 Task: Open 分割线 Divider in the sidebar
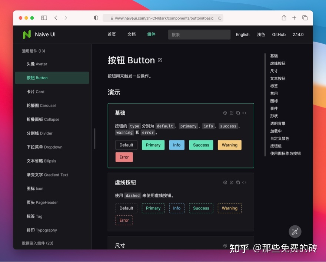click(52, 133)
